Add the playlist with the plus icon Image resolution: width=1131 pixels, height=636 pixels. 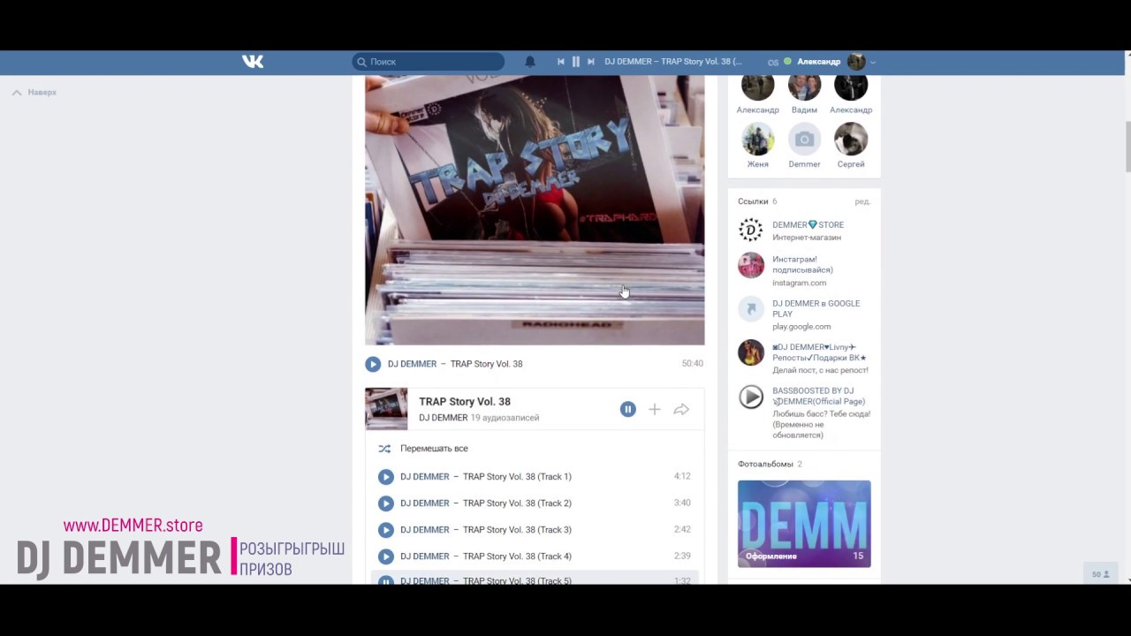(654, 409)
